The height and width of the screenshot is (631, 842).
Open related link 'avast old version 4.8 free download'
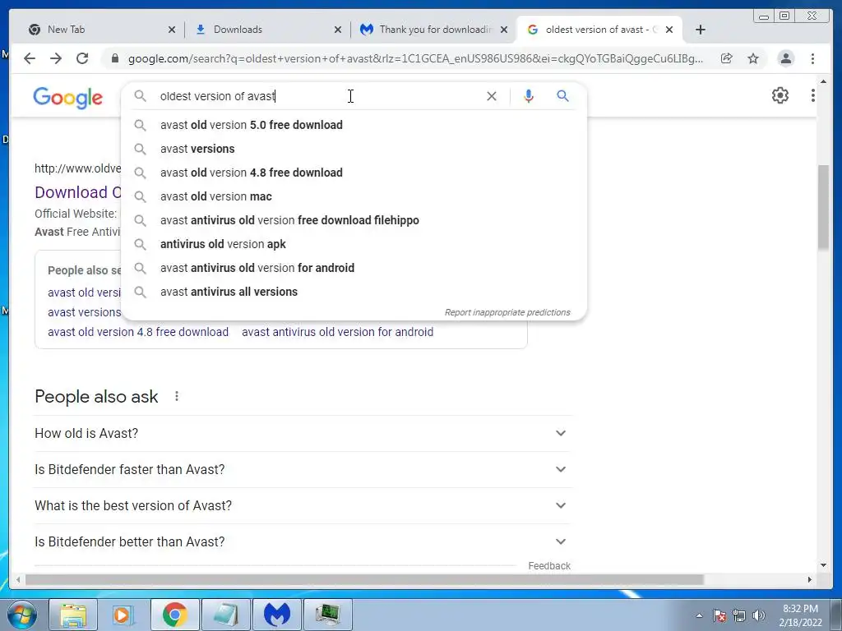(138, 332)
